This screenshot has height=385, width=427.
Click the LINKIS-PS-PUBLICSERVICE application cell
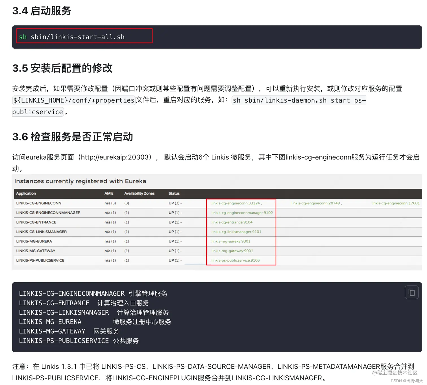pos(40,260)
